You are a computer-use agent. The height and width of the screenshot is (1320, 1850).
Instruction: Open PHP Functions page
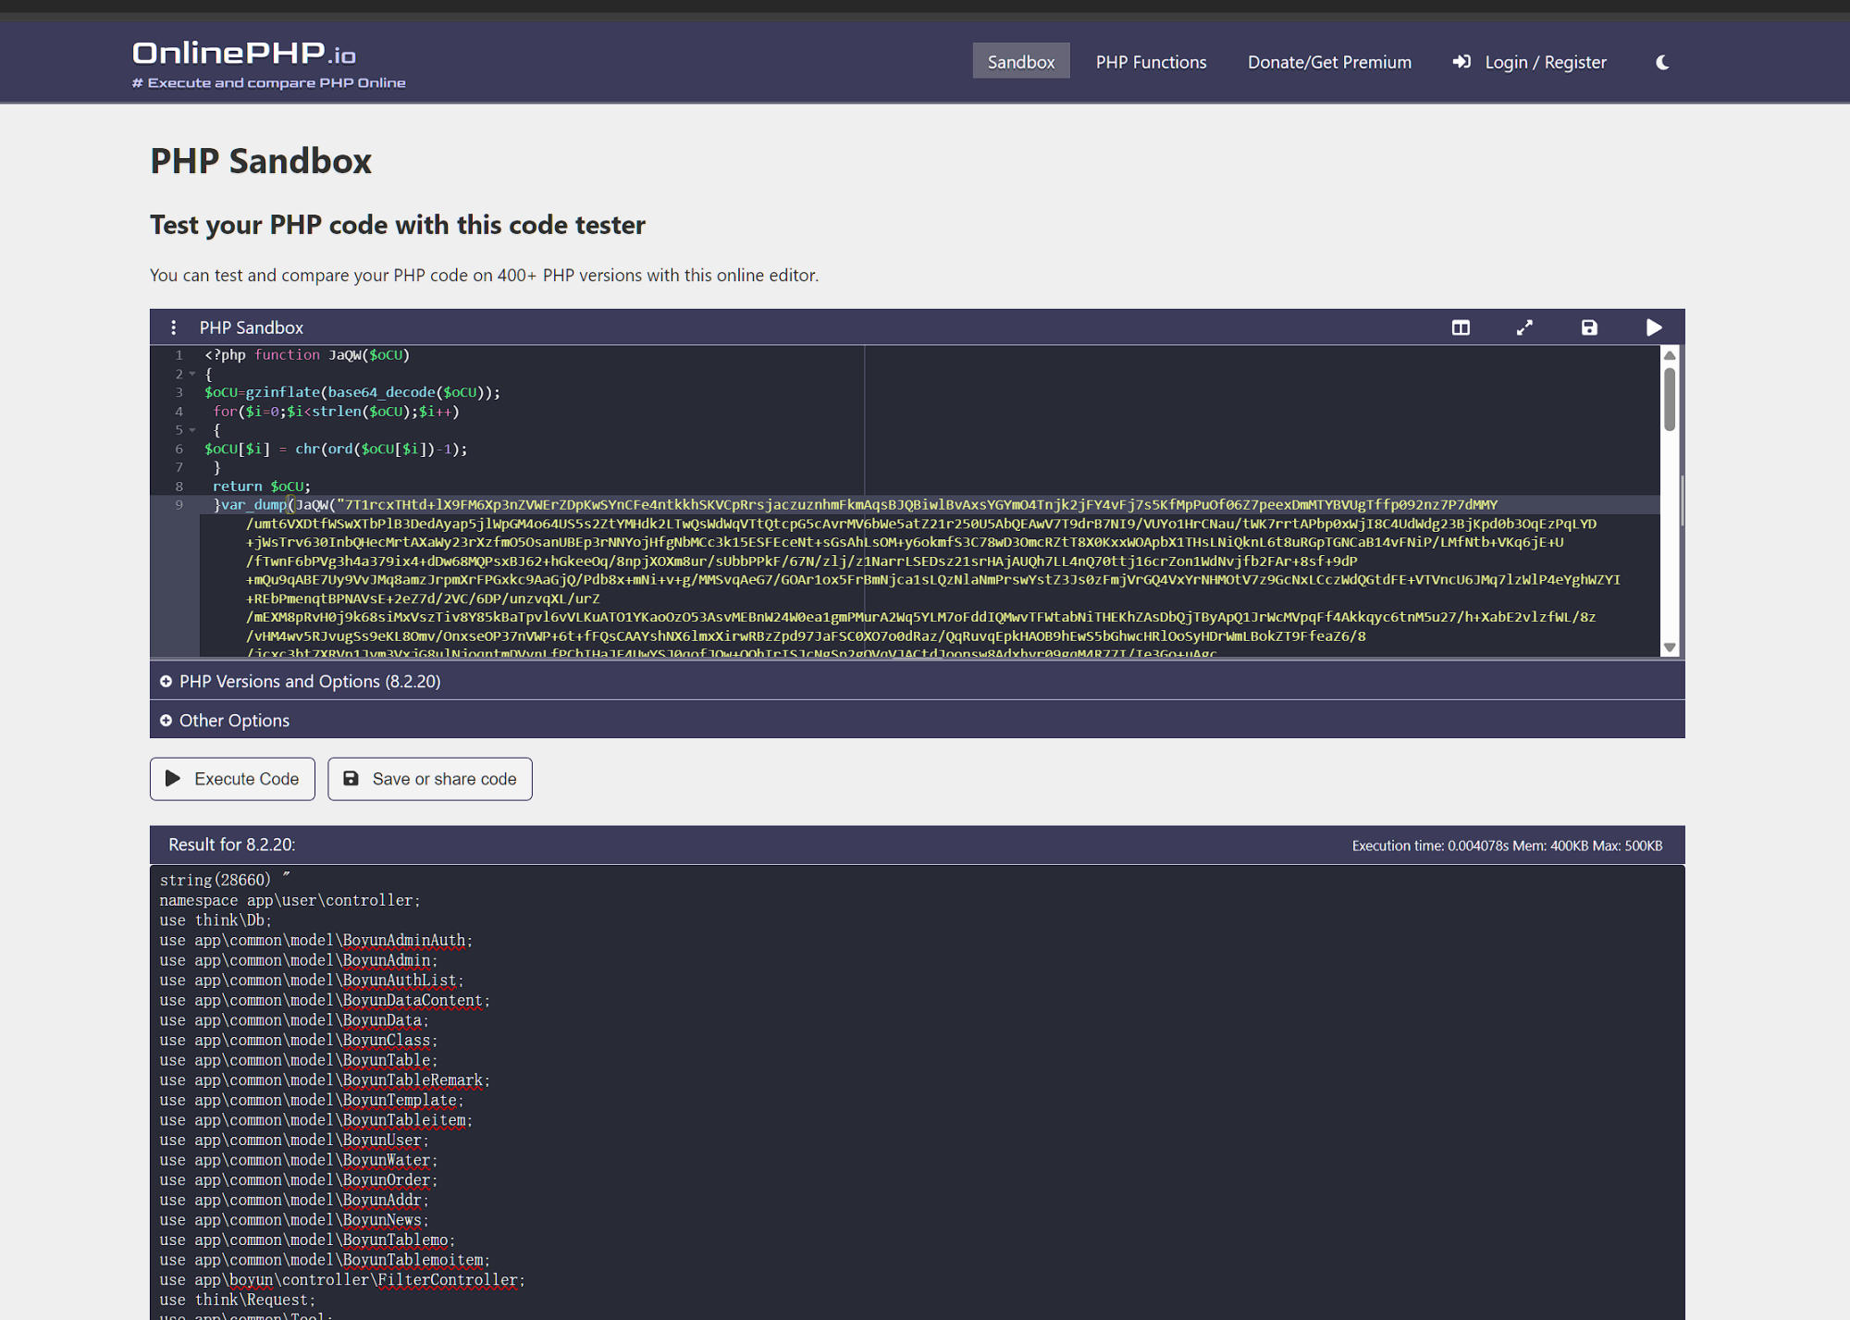(1151, 62)
